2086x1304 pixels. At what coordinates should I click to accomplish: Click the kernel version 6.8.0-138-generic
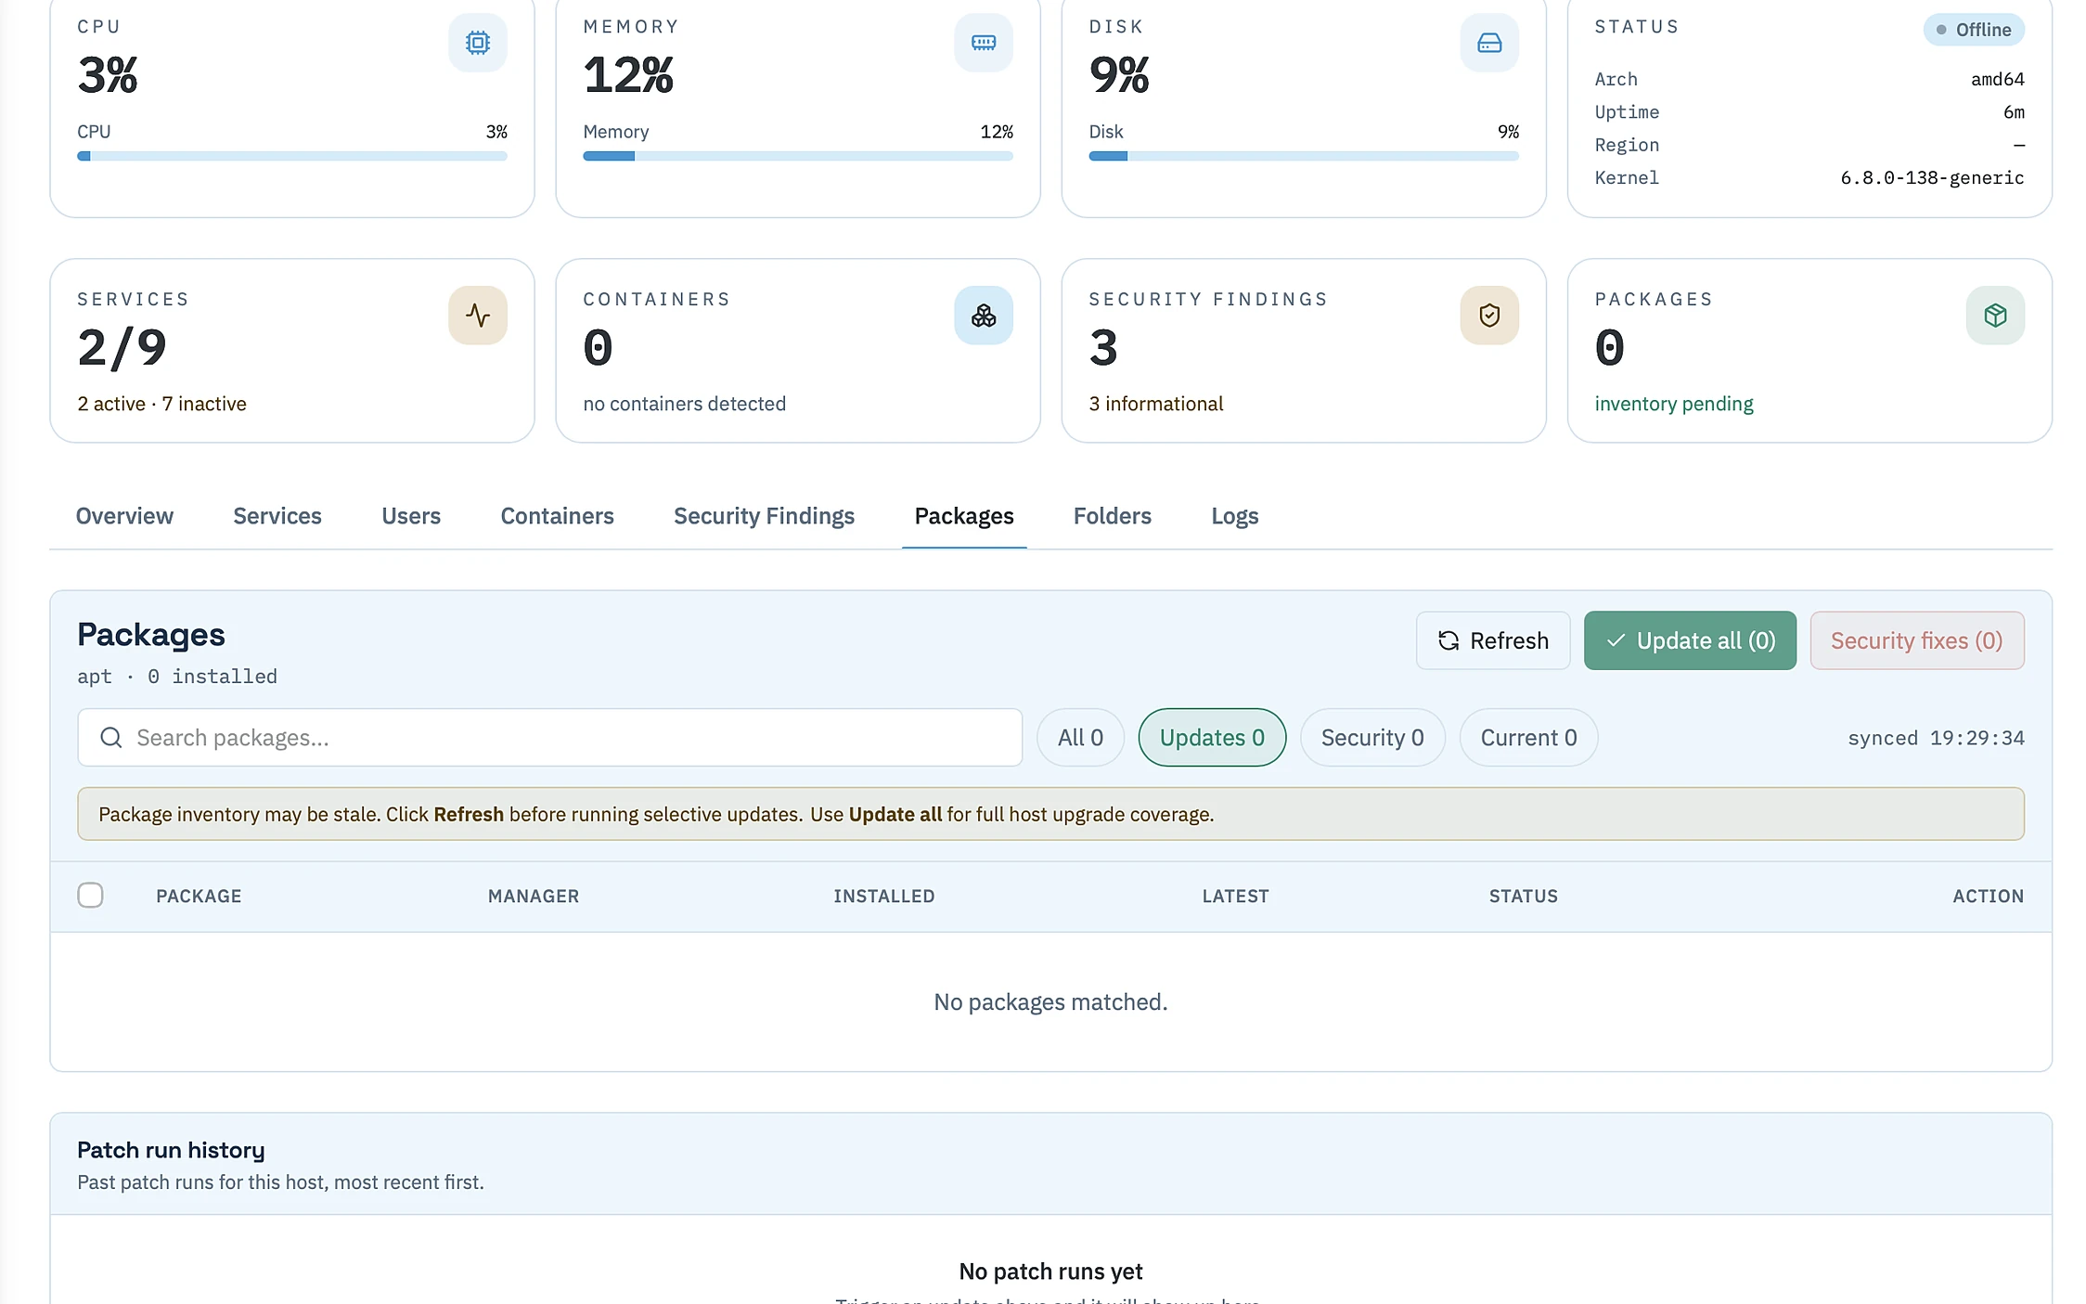[x=1932, y=177]
